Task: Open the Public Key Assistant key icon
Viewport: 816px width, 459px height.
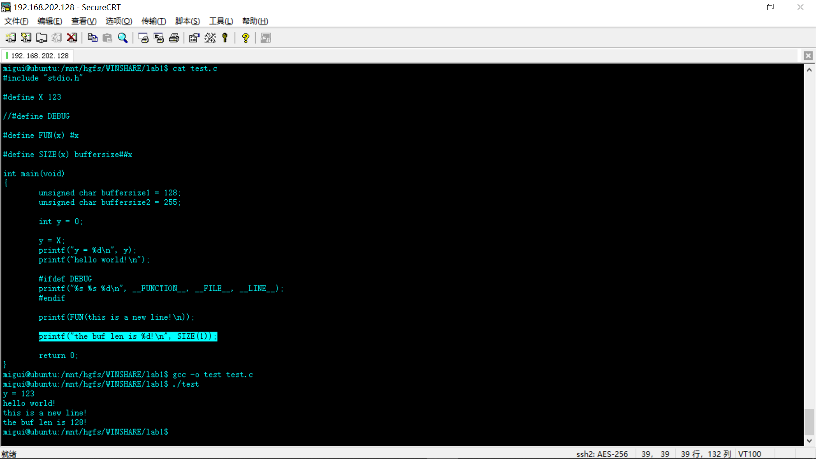Action: coord(225,38)
